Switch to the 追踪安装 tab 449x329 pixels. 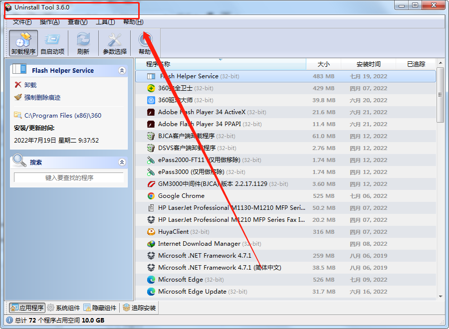(139, 308)
